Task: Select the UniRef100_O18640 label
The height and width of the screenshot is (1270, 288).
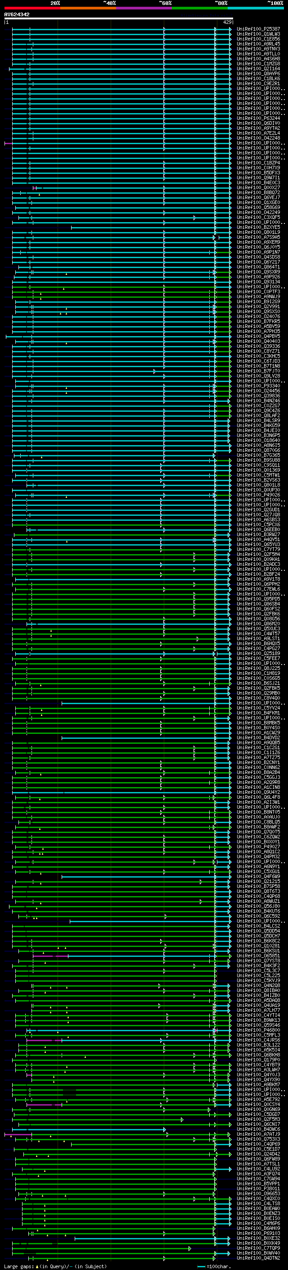Action: pyautogui.click(x=258, y=440)
